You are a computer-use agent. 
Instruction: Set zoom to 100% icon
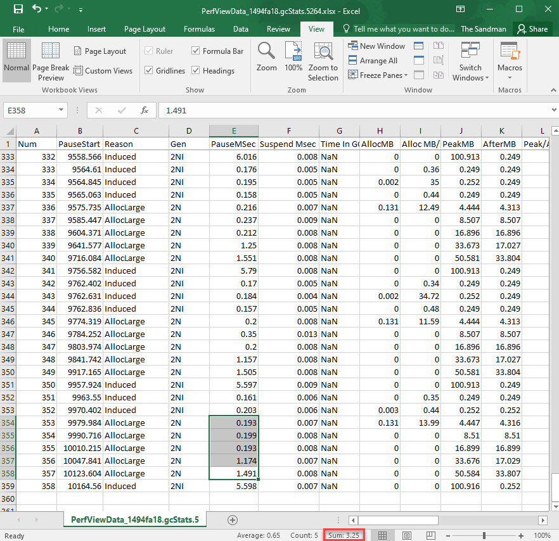(x=293, y=57)
